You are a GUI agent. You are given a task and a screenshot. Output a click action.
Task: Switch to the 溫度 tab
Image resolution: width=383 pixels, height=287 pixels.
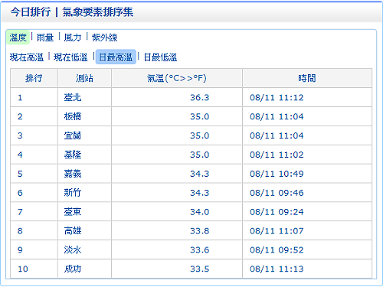[18, 38]
